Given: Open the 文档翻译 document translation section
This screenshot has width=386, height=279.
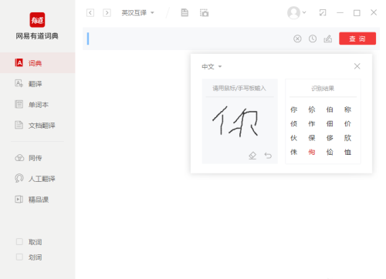Looking at the screenshot, I should [38, 126].
